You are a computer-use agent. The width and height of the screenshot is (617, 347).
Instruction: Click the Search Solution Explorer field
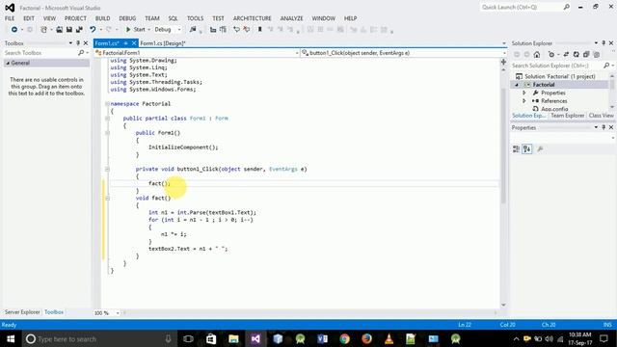(x=557, y=66)
